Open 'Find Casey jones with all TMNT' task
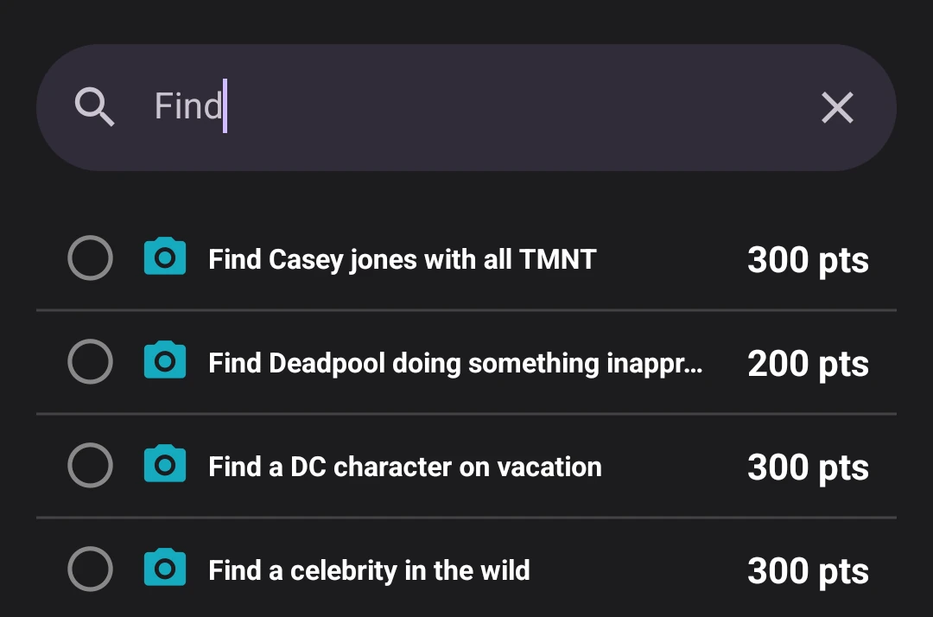Viewport: 933px width, 617px height. [x=403, y=259]
